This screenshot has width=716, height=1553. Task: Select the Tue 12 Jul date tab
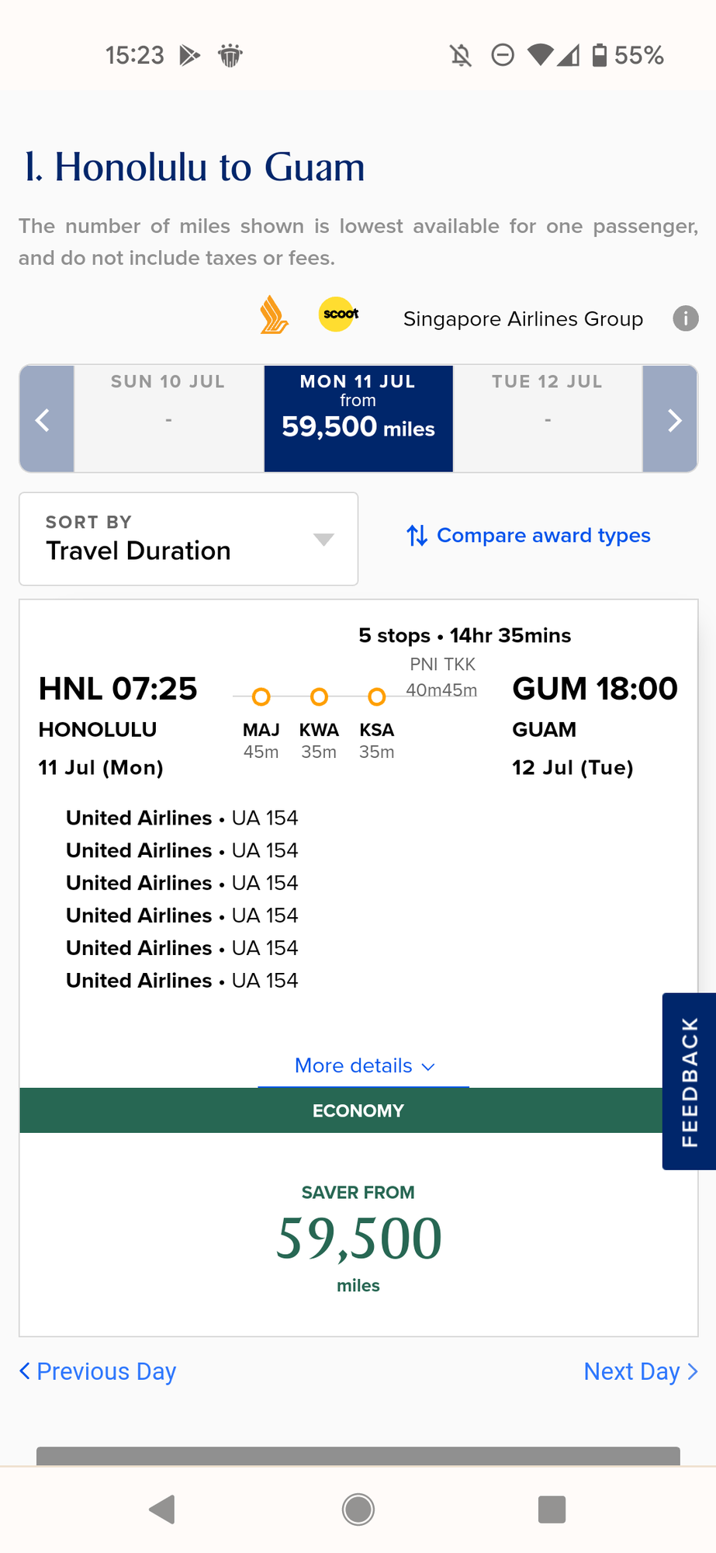point(548,419)
